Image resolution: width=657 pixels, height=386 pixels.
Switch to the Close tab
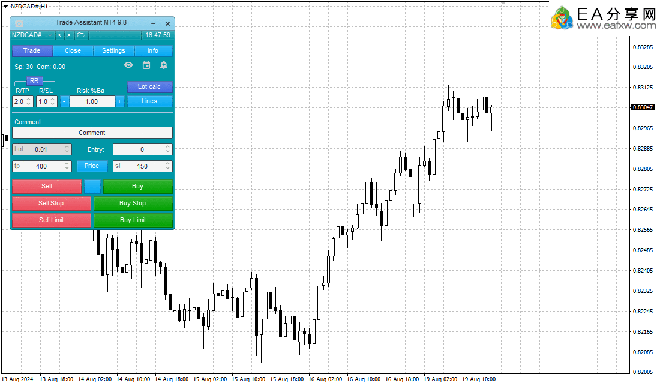[73, 50]
